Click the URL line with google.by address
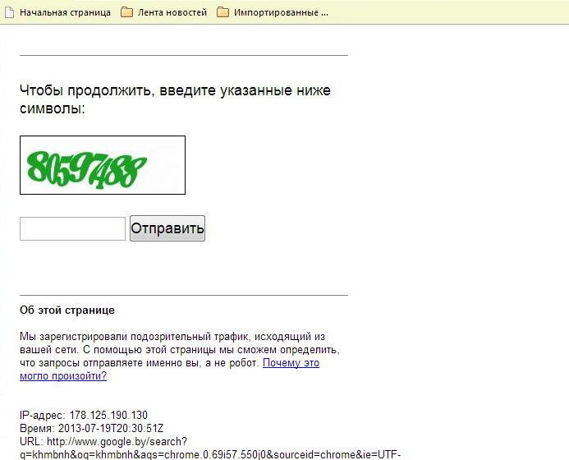This screenshot has height=460, width=569. [x=103, y=441]
